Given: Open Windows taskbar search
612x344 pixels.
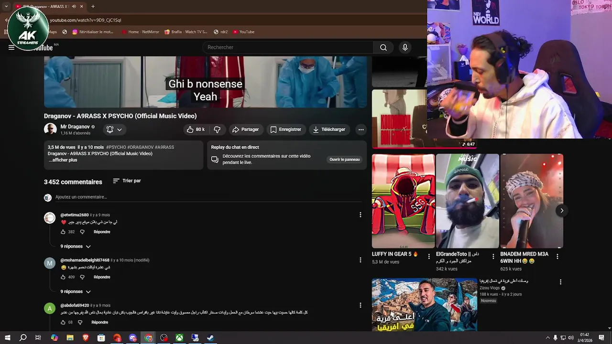Looking at the screenshot, I should [22, 338].
